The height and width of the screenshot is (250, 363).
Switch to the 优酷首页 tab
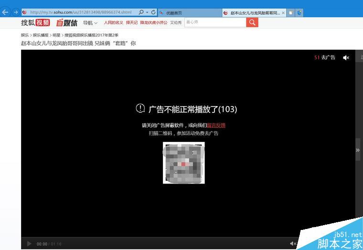pos(189,13)
